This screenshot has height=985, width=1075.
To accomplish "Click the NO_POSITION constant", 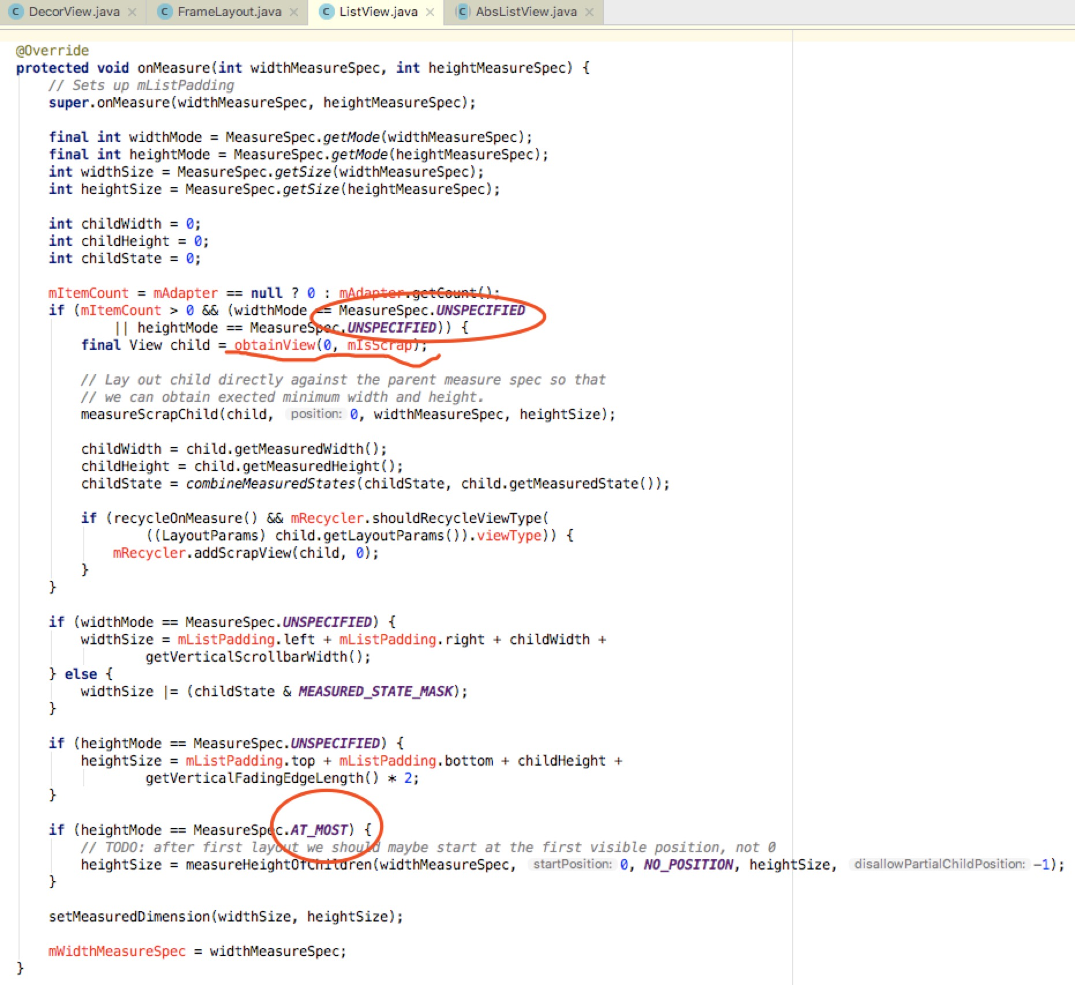I will click(688, 865).
